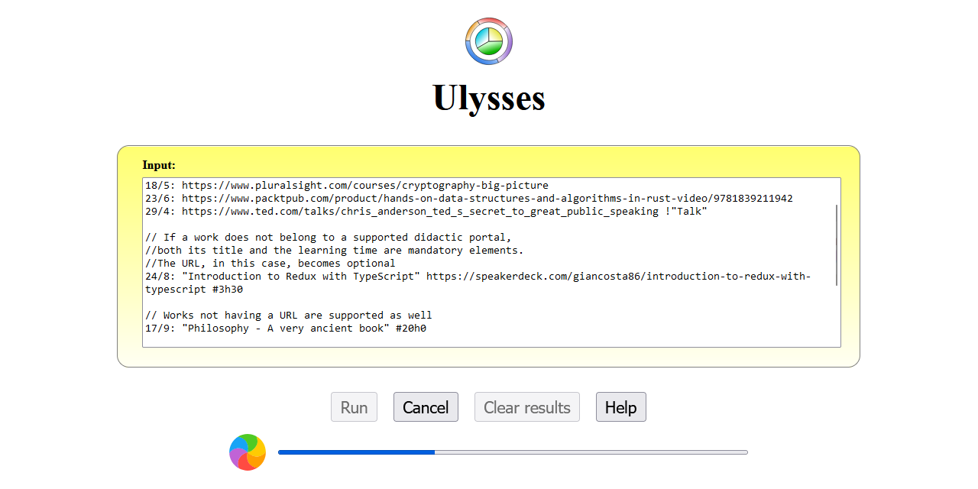The image size is (978, 489).
Task: Click the Run button
Action: [354, 406]
